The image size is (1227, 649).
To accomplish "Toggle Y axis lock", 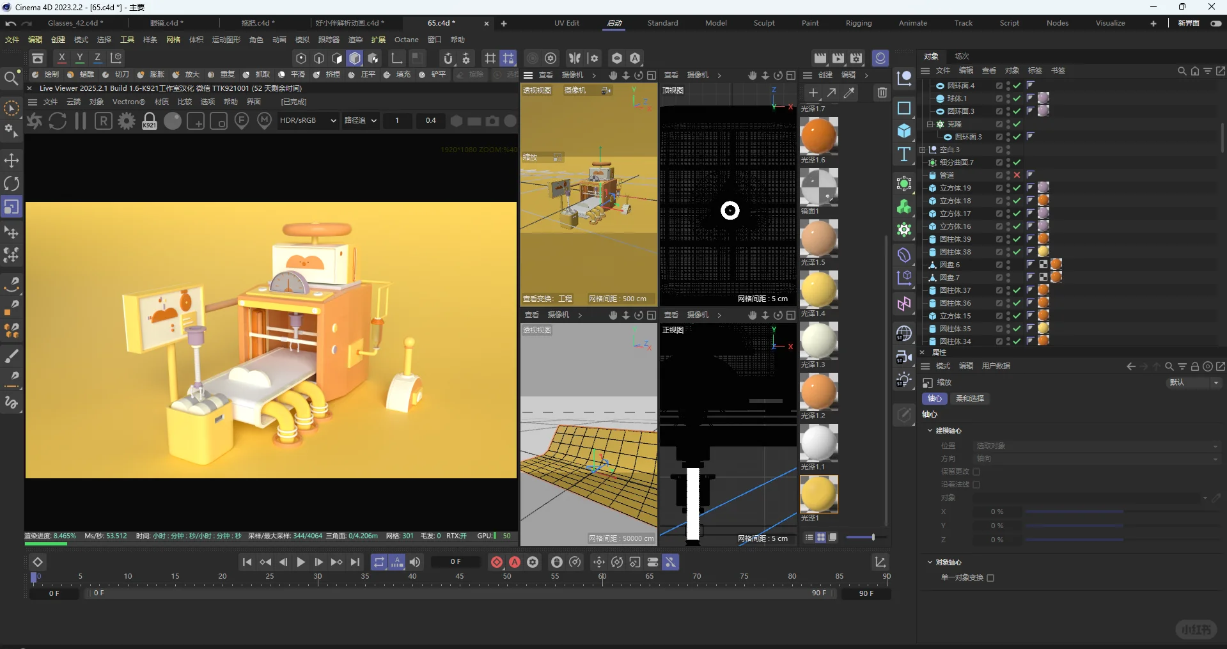I will (x=79, y=58).
